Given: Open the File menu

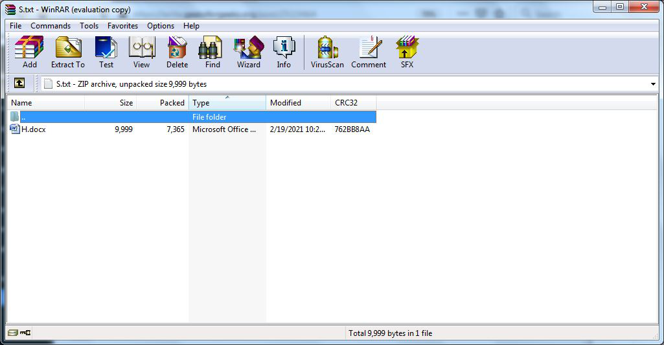Looking at the screenshot, I should point(16,26).
